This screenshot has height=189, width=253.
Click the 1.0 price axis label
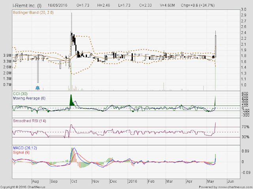pos(244,85)
